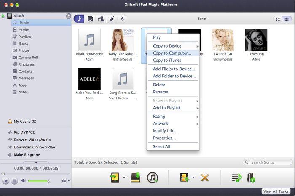Viewport: 295px width, 196px height.
Task: Expand the player panel arrow
Action: tap(36, 162)
